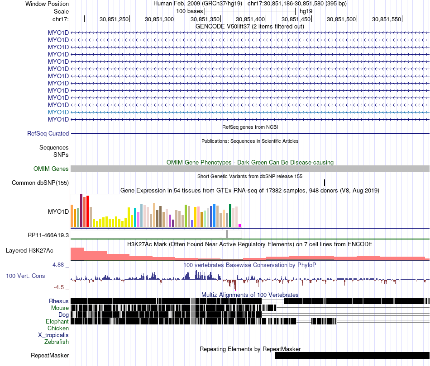Open Basewise Conservation by PhyloP title
The image size is (430, 366).
pos(250,265)
